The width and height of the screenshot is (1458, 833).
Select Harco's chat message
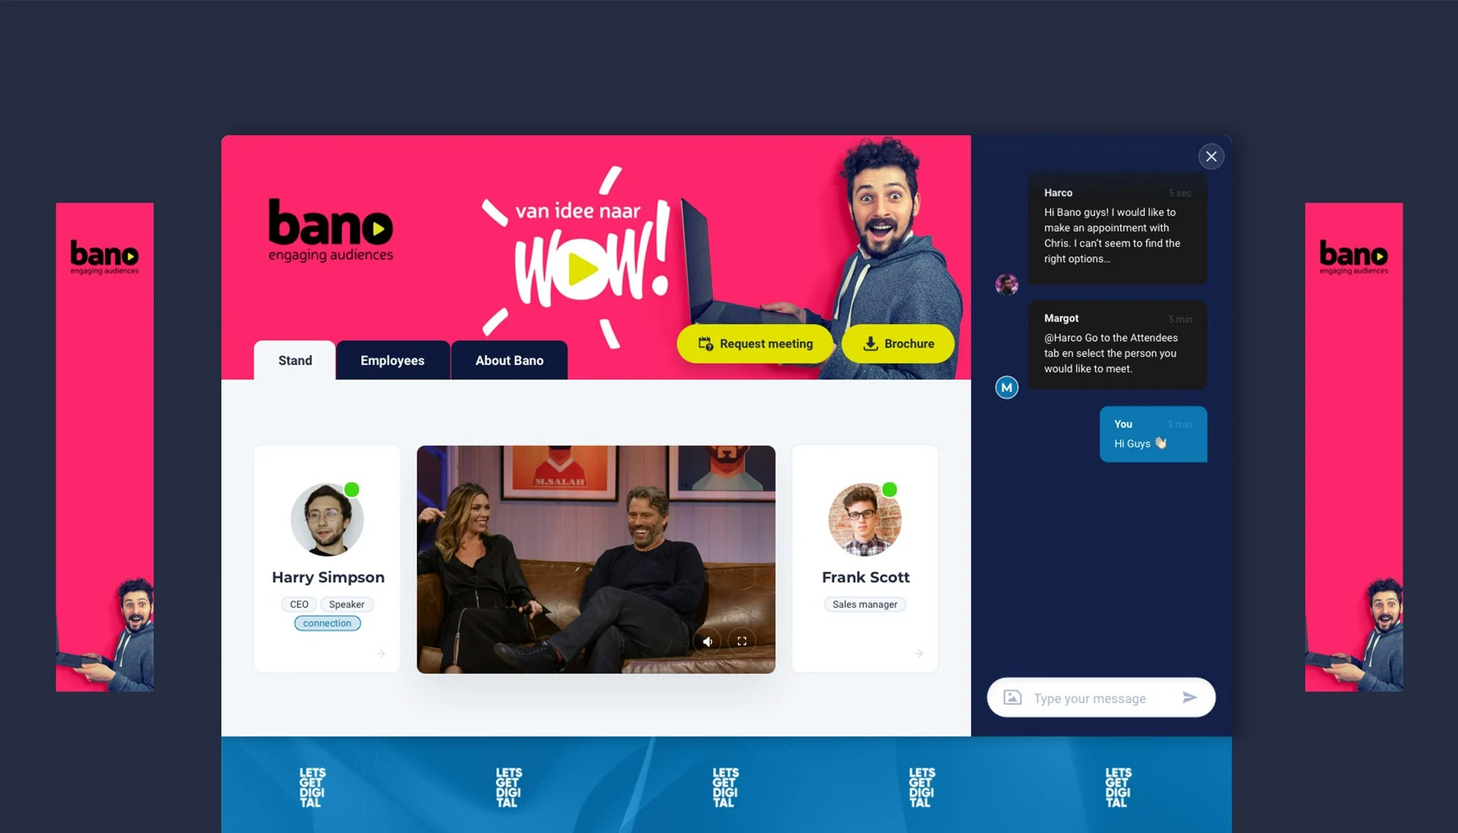[1118, 229]
